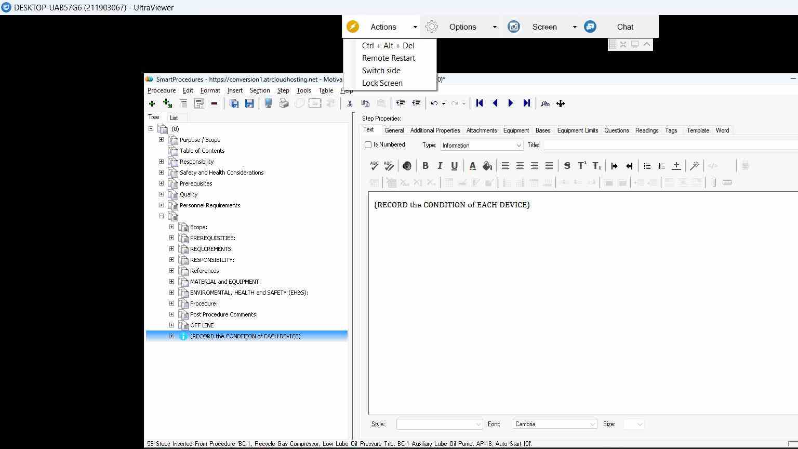The height and width of the screenshot is (449, 798).
Task: Open the Section menu
Action: coord(259,90)
